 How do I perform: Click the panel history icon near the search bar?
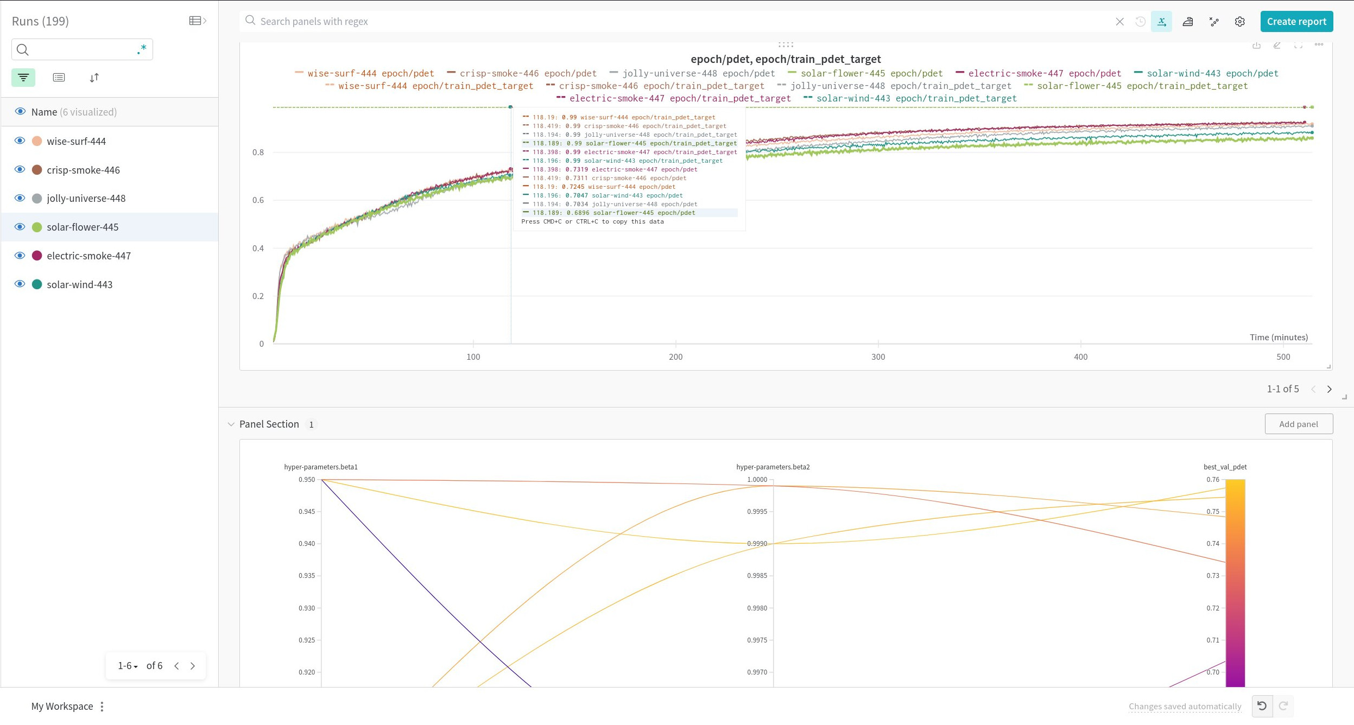(x=1140, y=21)
